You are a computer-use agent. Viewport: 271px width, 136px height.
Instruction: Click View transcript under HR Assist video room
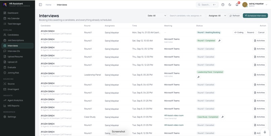click(x=170, y=119)
